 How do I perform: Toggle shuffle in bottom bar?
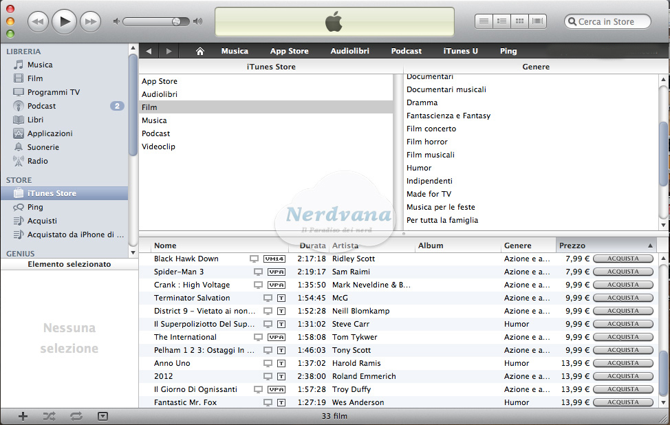(x=49, y=417)
